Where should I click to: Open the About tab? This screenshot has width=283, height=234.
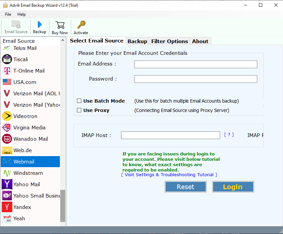pos(200,41)
